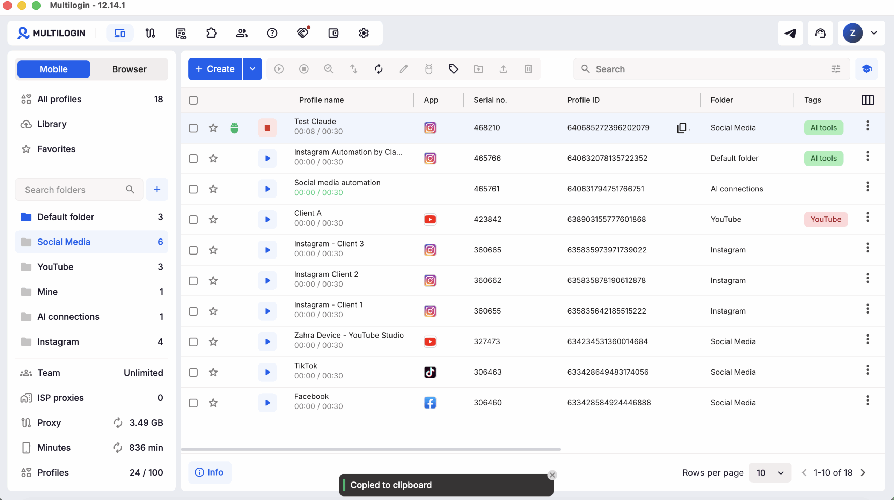This screenshot has height=500, width=894.
Task: Open the graduation cap tutorial icon
Action: point(866,69)
